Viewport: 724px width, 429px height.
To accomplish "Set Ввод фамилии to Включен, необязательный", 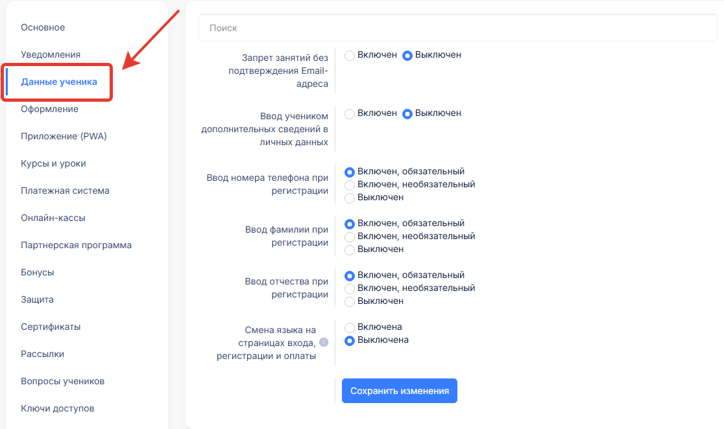I will tap(350, 237).
